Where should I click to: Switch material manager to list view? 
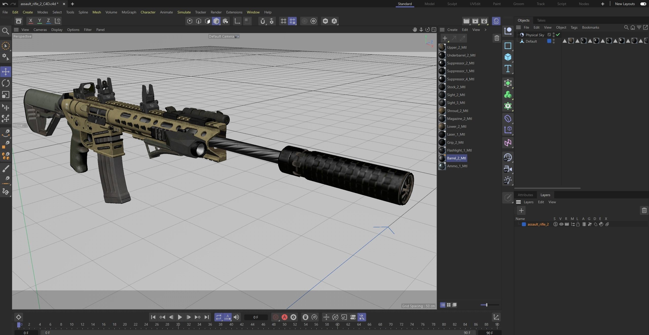point(443,305)
